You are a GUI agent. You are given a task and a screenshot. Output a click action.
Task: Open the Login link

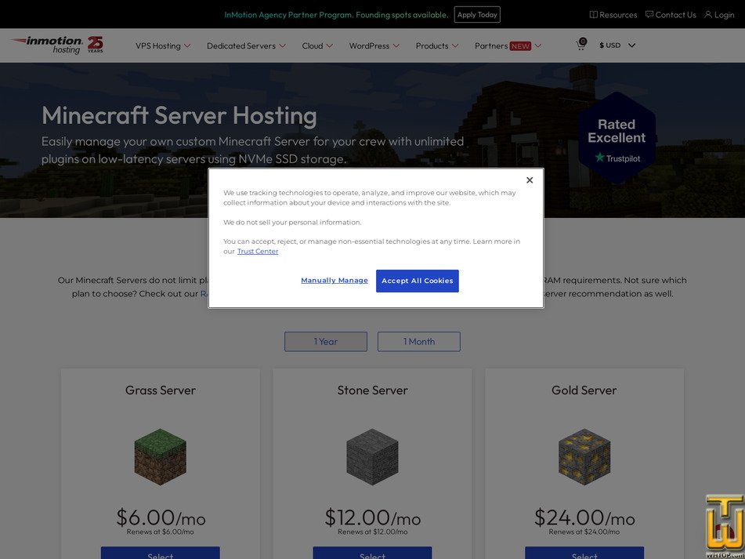point(719,15)
